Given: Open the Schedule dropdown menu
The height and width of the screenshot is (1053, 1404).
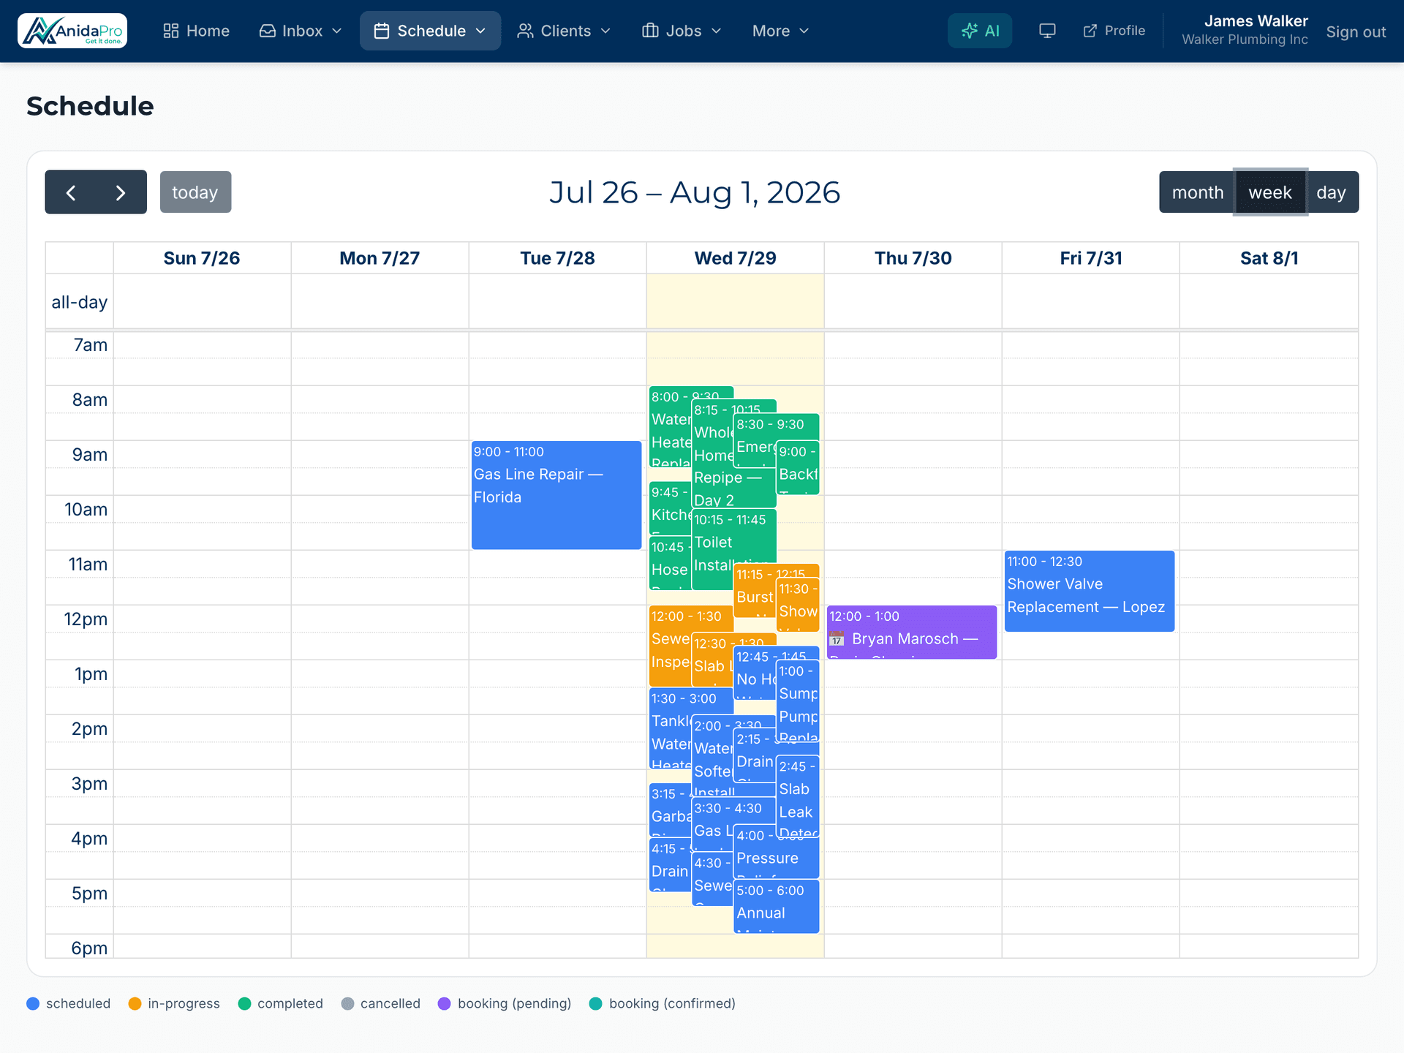Looking at the screenshot, I should pyautogui.click(x=430, y=31).
